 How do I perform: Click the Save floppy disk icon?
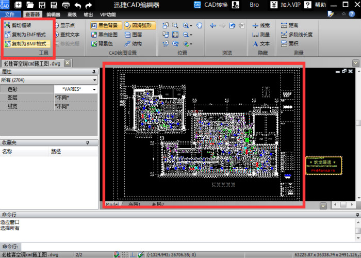(x=42, y=5)
